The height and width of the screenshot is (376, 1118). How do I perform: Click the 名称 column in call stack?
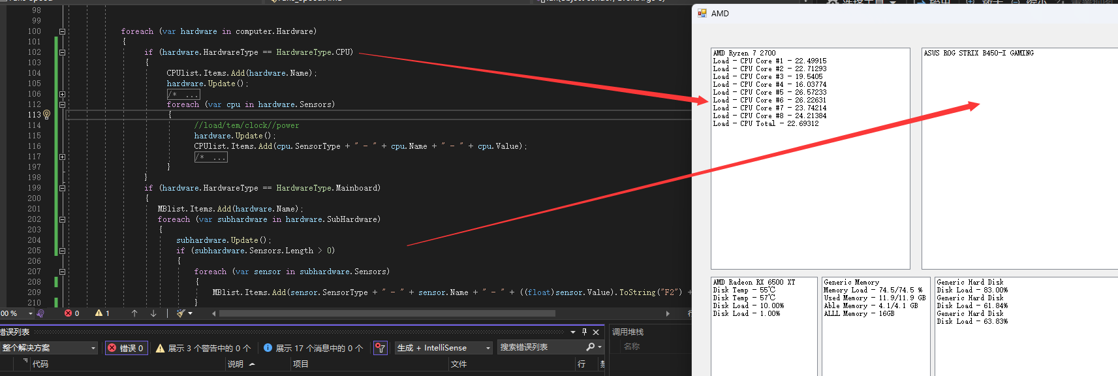[x=632, y=347]
